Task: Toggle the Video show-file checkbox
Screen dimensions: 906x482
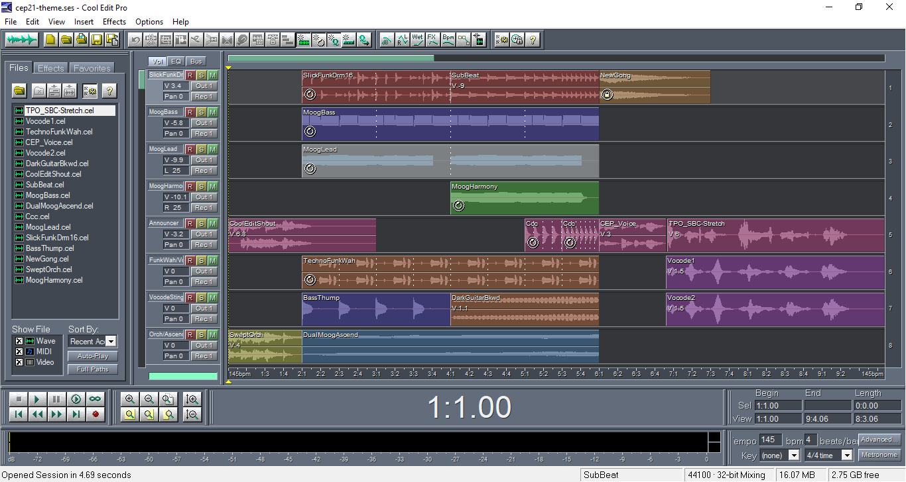Action: [x=19, y=362]
